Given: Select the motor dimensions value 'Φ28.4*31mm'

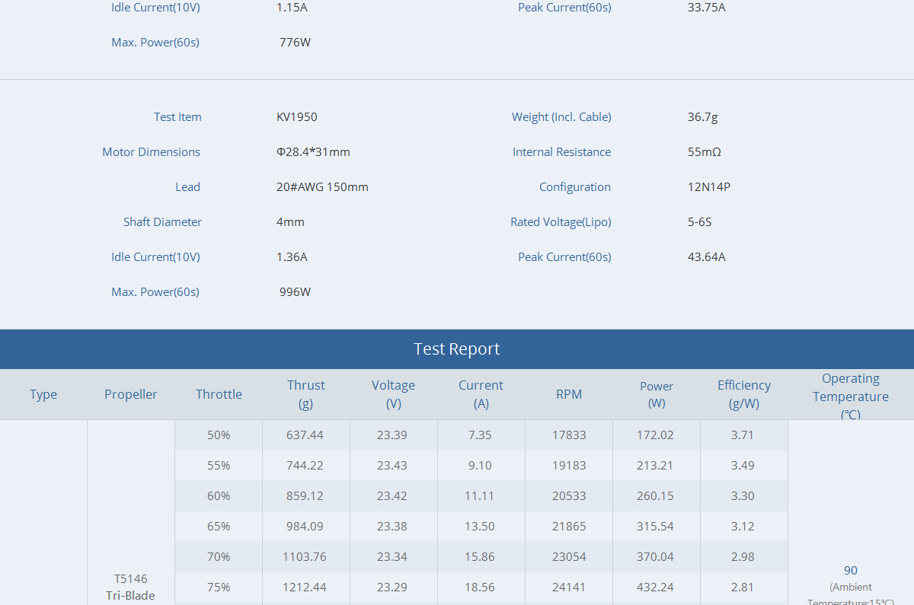Looking at the screenshot, I should (313, 152).
